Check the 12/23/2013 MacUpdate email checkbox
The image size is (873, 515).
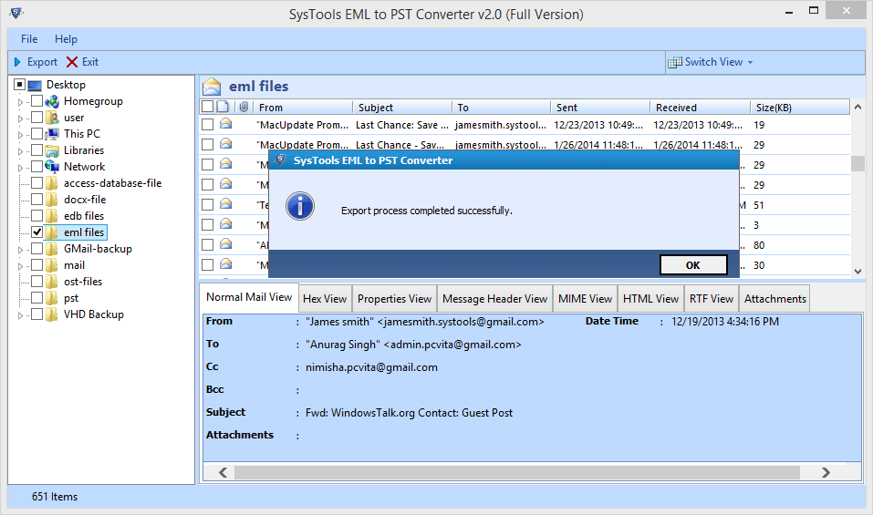tap(207, 125)
